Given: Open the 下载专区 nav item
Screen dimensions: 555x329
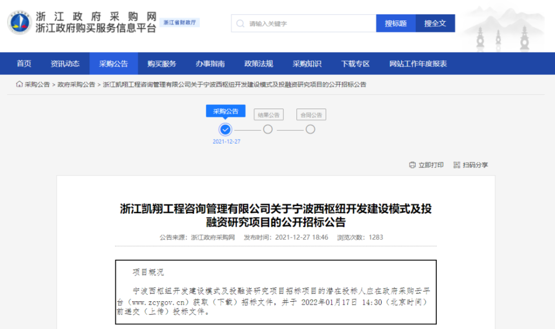Looking at the screenshot, I should pos(355,64).
